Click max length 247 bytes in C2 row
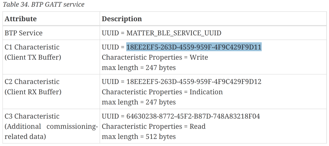The height and width of the screenshot is (146, 329). [x=139, y=102]
